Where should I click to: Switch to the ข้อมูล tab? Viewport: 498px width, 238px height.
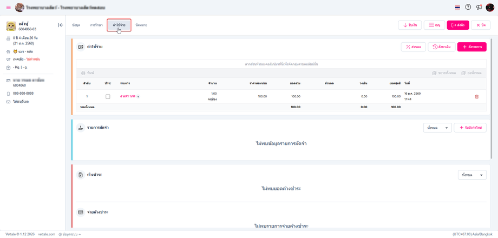[76, 25]
